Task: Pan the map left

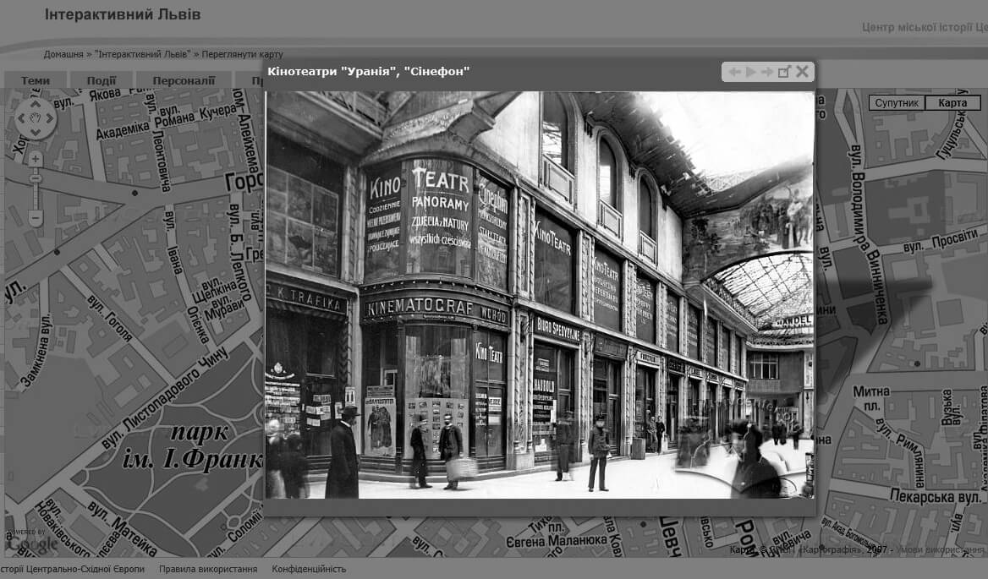Action: (22, 120)
